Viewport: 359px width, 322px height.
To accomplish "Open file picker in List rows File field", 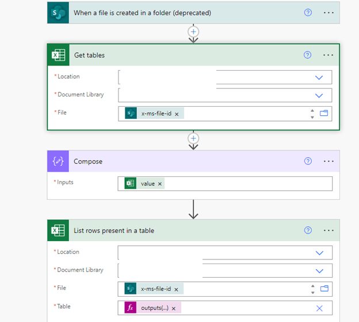I will (x=324, y=289).
